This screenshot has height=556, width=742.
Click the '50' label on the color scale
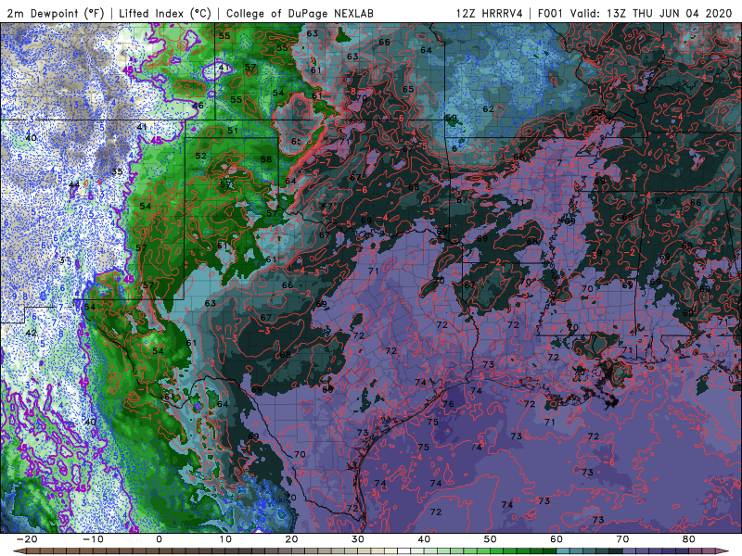pos(491,539)
